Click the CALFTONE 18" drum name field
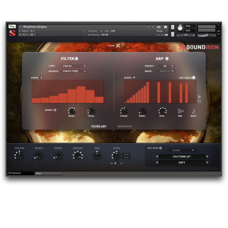The image size is (228, 228). pos(182,156)
